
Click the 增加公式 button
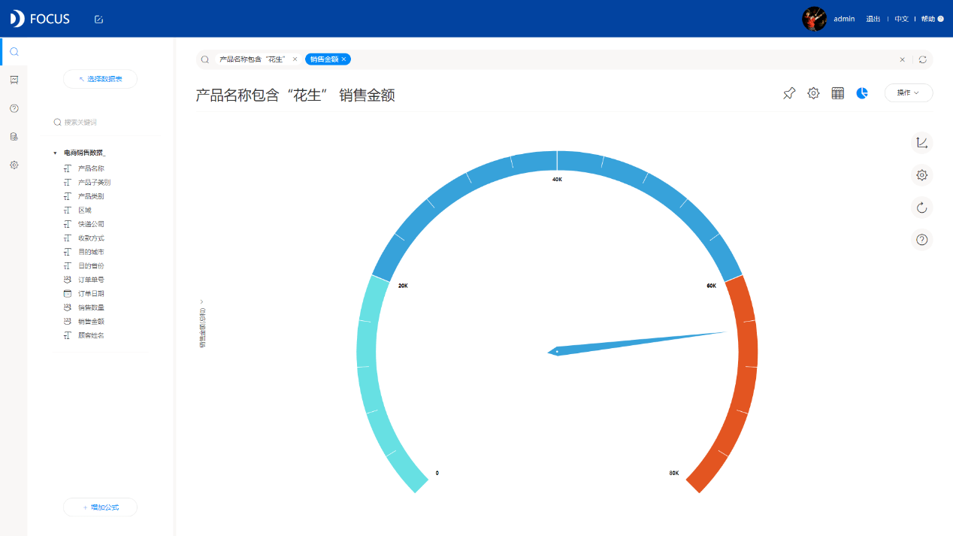(100, 507)
